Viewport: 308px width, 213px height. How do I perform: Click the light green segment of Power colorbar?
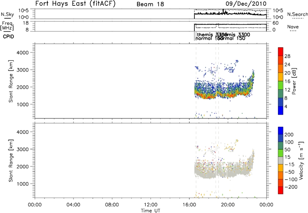(281, 85)
